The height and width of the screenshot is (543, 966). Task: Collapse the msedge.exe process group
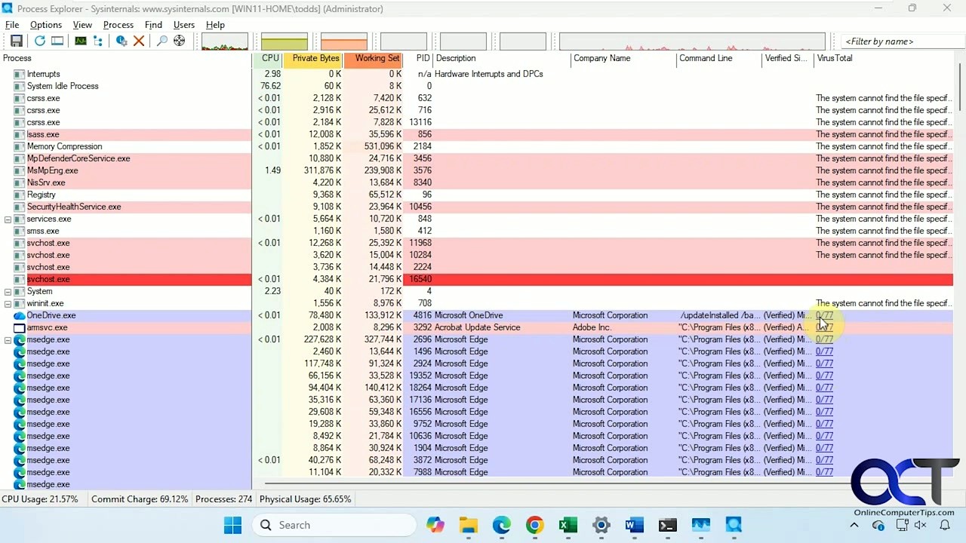point(7,339)
